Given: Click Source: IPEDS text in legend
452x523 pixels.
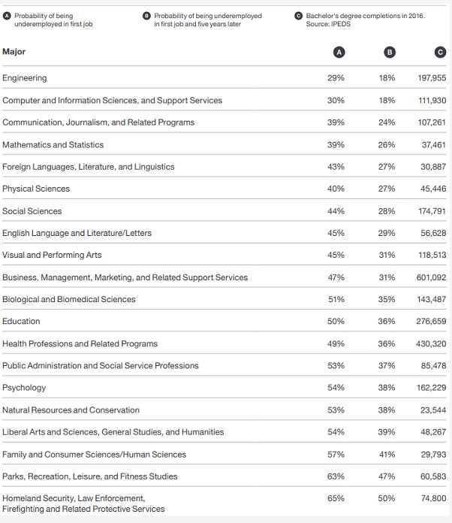Looking at the screenshot, I should [328, 24].
